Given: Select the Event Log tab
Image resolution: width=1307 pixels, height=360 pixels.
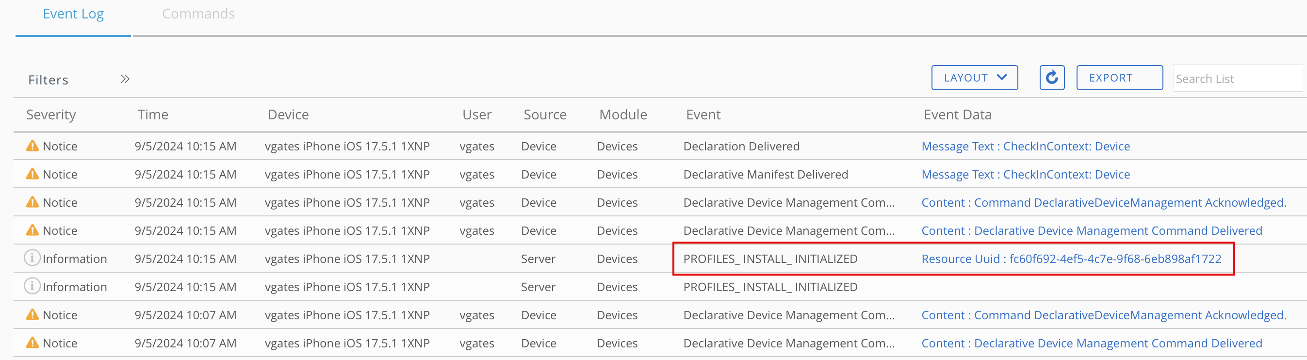Looking at the screenshot, I should click(x=73, y=14).
